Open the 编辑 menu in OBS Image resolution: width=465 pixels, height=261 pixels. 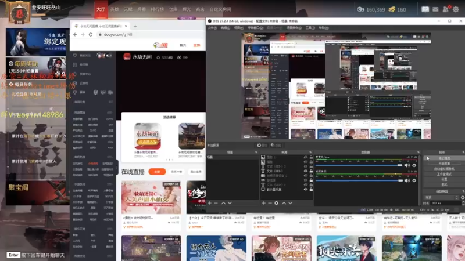(x=225, y=28)
